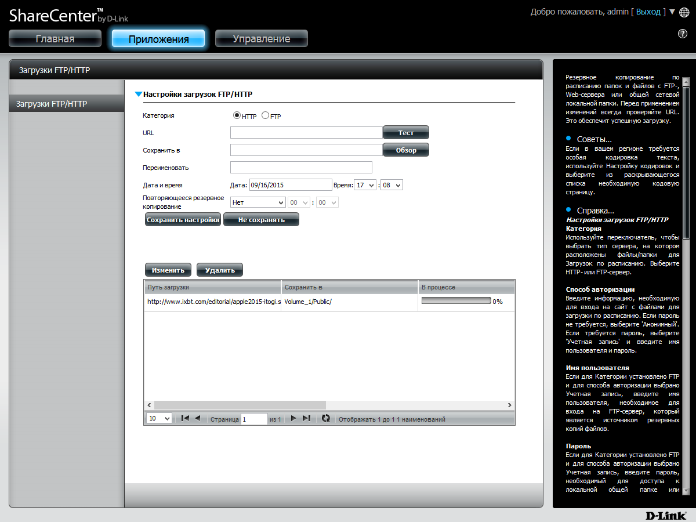Open disabled recurring minute dropdown 00

(x=327, y=202)
